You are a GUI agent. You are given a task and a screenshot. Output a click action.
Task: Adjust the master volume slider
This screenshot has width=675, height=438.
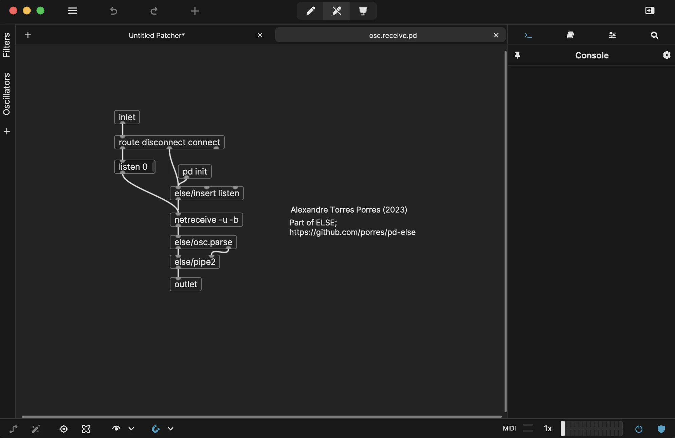point(592,428)
